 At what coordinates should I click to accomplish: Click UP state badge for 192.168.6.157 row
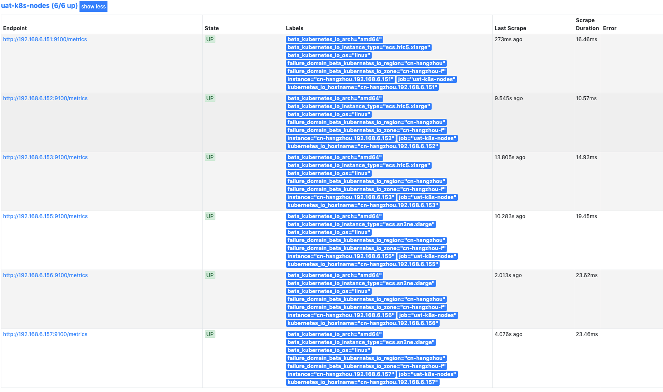[210, 334]
